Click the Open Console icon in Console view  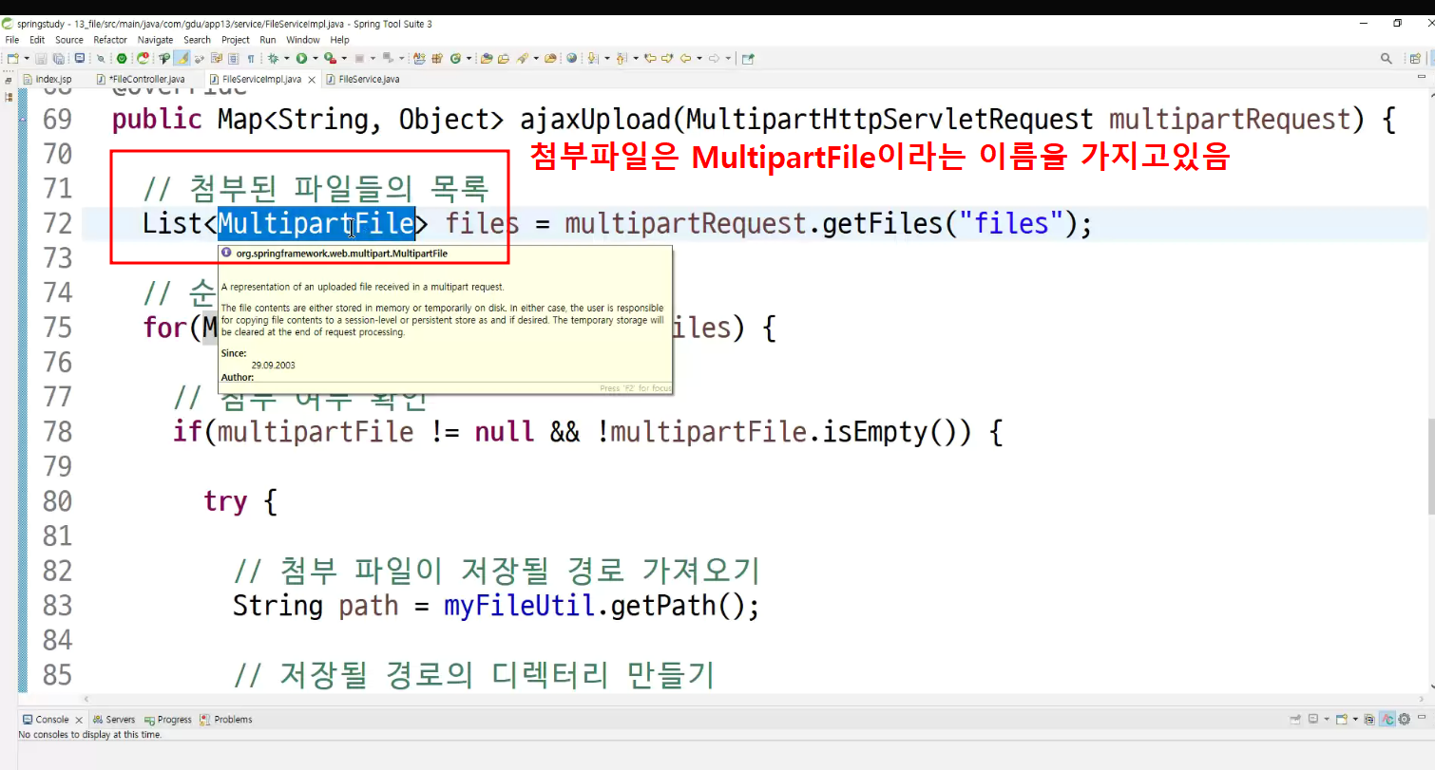click(1341, 719)
